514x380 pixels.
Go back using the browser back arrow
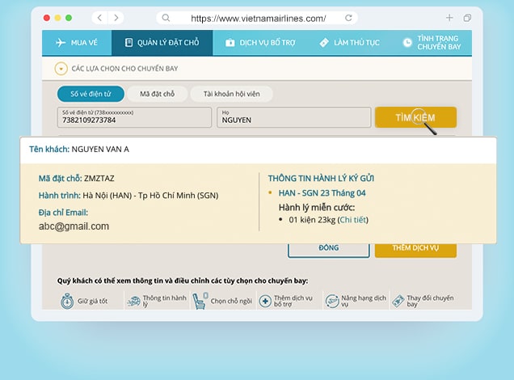pyautogui.click(x=99, y=17)
